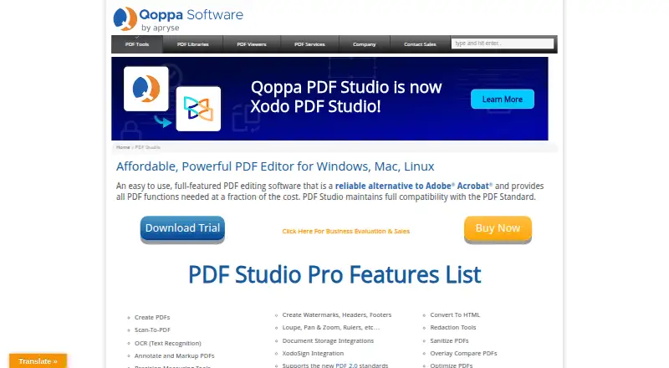Click the Qoppa Software logo
This screenshot has width=669, height=368.
pos(178,19)
